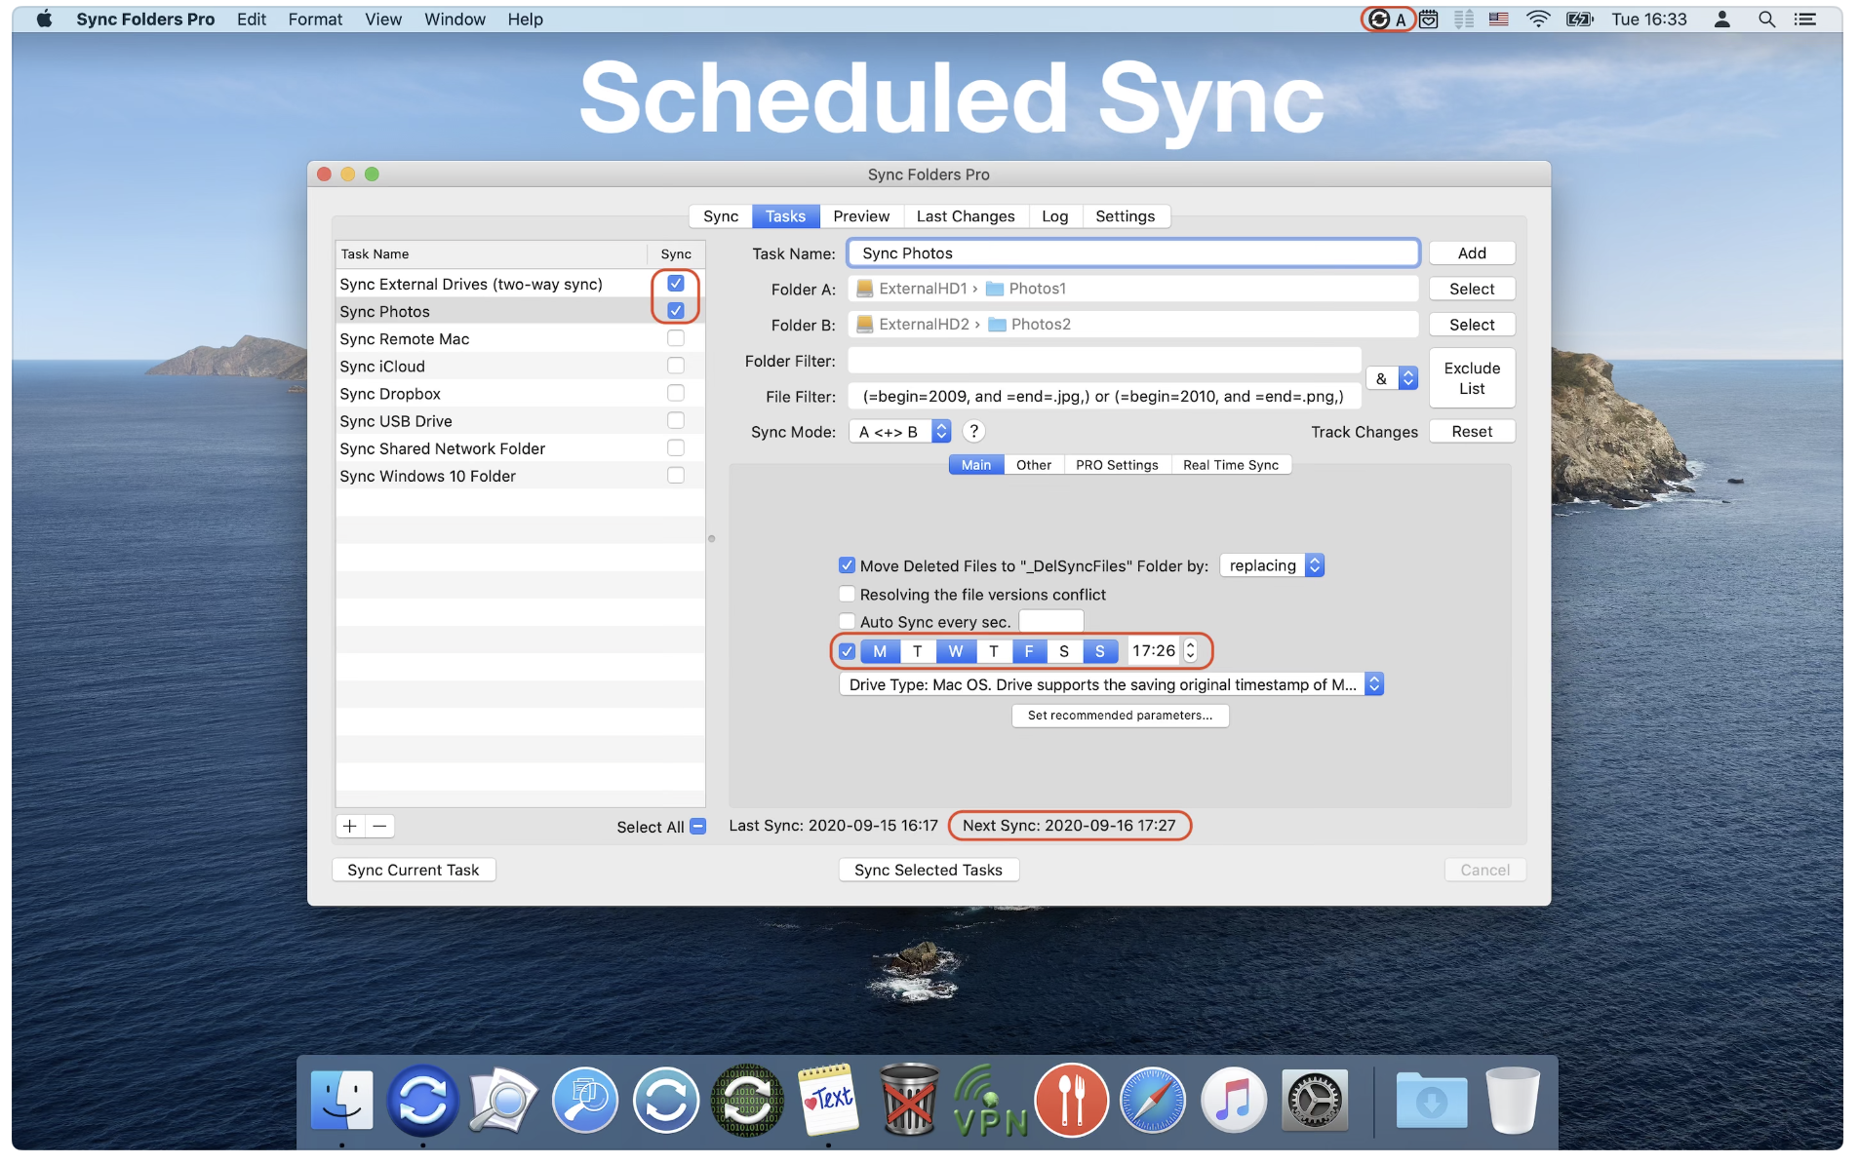This screenshot has width=1859, height=1164.
Task: Uncheck Move Deleted Files to _DelSyncFiles option
Action: (x=847, y=565)
